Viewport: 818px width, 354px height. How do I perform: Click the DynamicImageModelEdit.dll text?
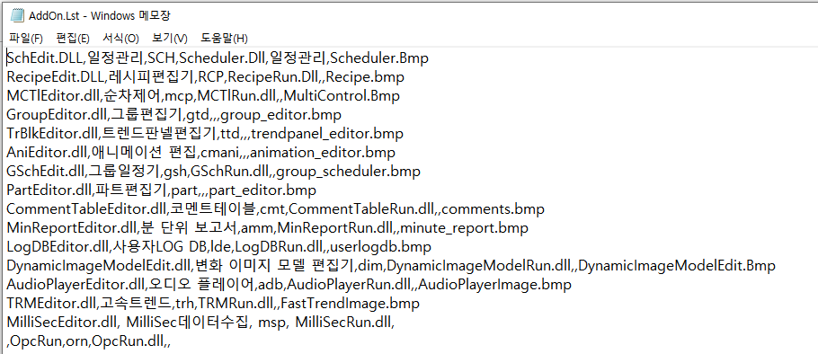pyautogui.click(x=99, y=266)
